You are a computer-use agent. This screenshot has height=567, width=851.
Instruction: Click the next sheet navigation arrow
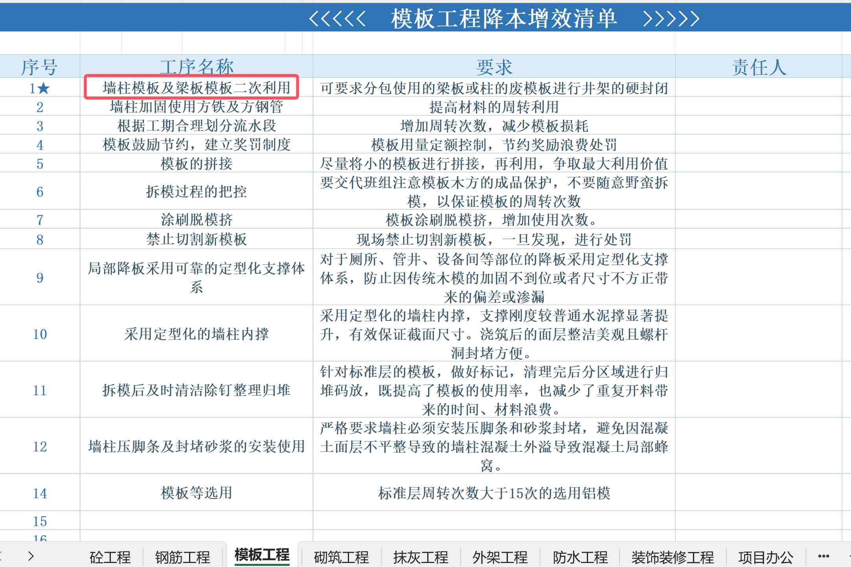[31, 556]
